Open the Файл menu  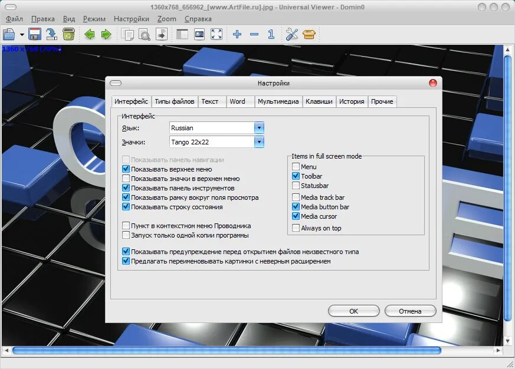tap(14, 19)
